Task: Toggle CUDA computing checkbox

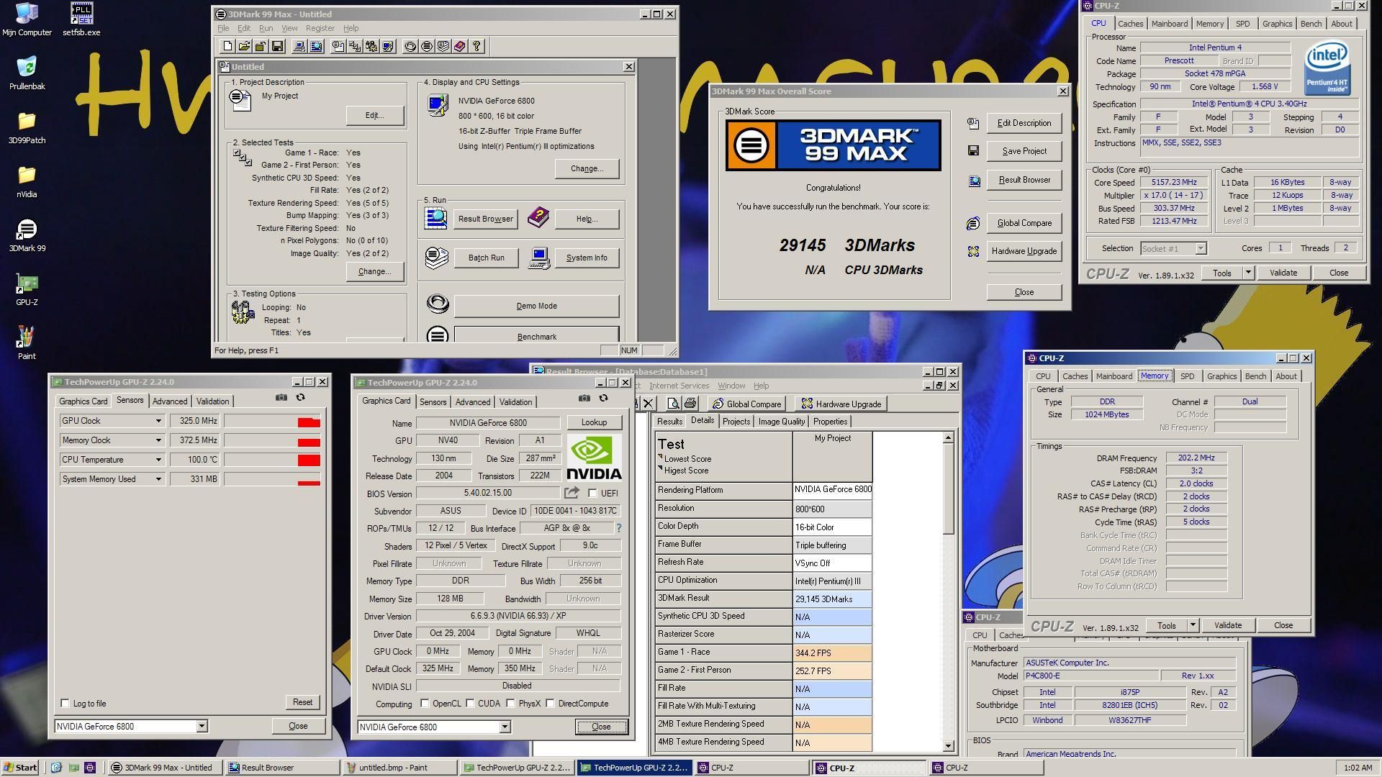Action: (470, 704)
